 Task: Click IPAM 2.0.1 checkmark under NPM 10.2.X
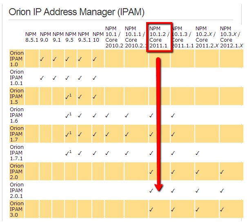197,191
